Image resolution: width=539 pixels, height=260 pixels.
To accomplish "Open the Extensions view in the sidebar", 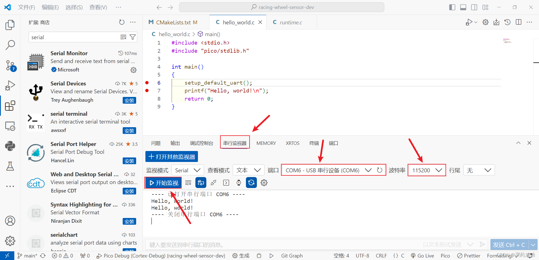I will (10, 106).
